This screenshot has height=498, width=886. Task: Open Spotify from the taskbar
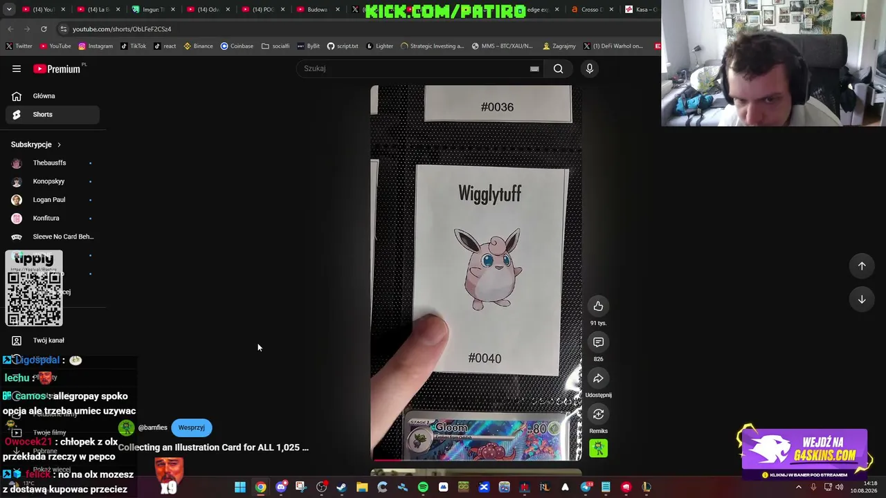tap(423, 488)
